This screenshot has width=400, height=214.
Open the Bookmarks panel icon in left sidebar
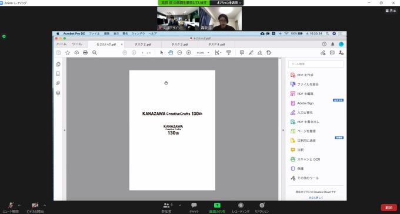58,74
